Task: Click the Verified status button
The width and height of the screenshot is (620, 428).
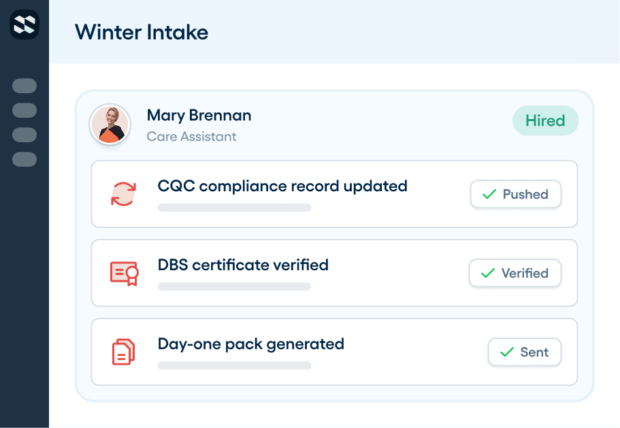Action: 515,273
